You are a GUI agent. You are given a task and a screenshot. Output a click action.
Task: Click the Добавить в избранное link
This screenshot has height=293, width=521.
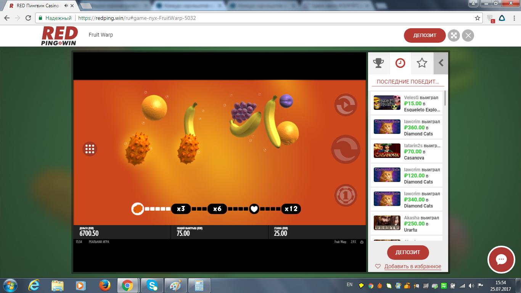pos(413,267)
